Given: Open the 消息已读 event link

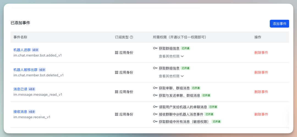Looking at the screenshot, I should tap(20, 89).
